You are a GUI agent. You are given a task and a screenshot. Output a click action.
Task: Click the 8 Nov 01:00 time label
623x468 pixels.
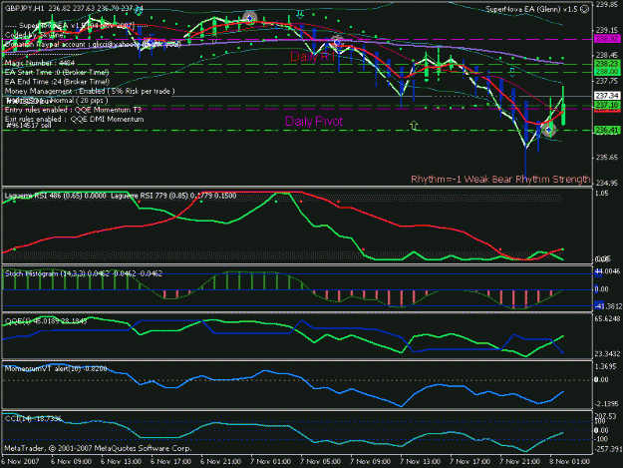(569, 462)
